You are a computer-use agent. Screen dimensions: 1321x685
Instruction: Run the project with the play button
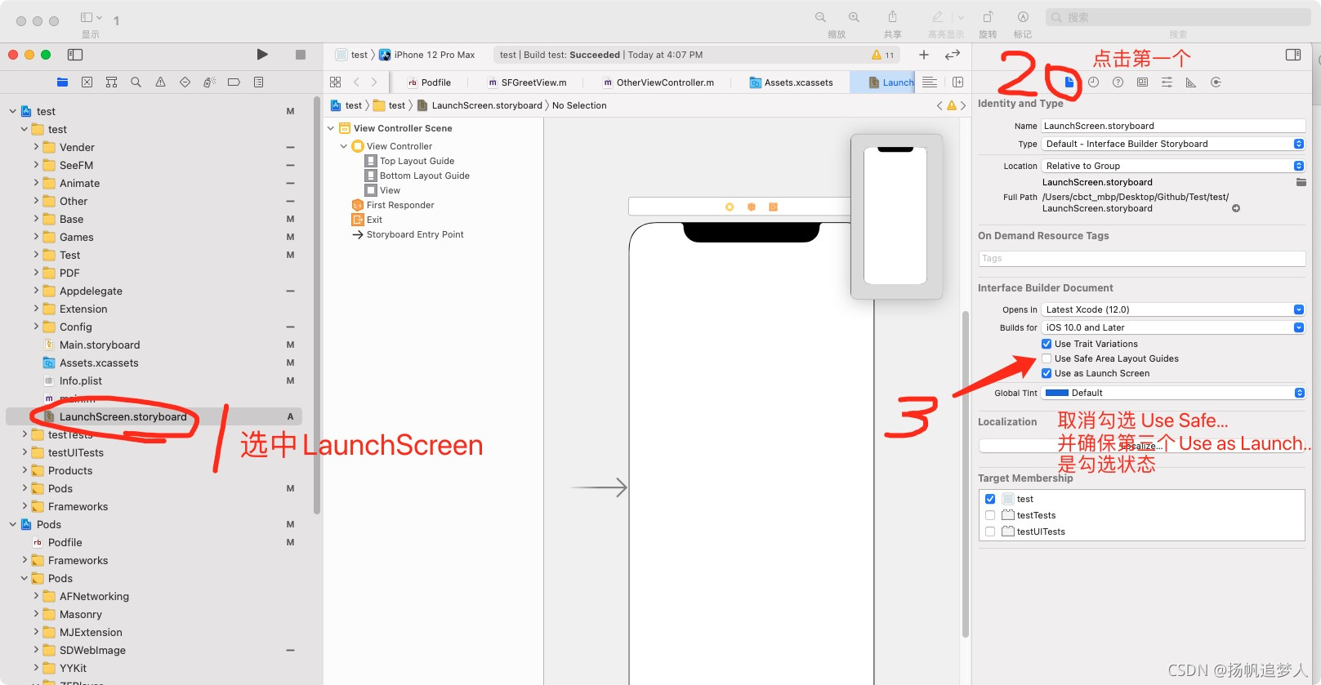coord(262,55)
